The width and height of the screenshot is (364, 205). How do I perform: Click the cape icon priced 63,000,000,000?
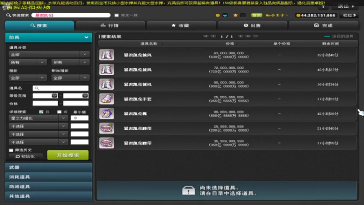tap(106, 55)
